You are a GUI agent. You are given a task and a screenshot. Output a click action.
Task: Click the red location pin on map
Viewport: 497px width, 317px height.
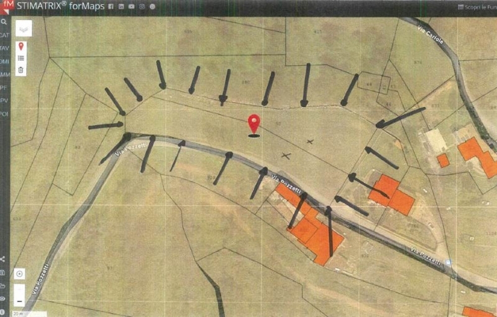tap(253, 123)
